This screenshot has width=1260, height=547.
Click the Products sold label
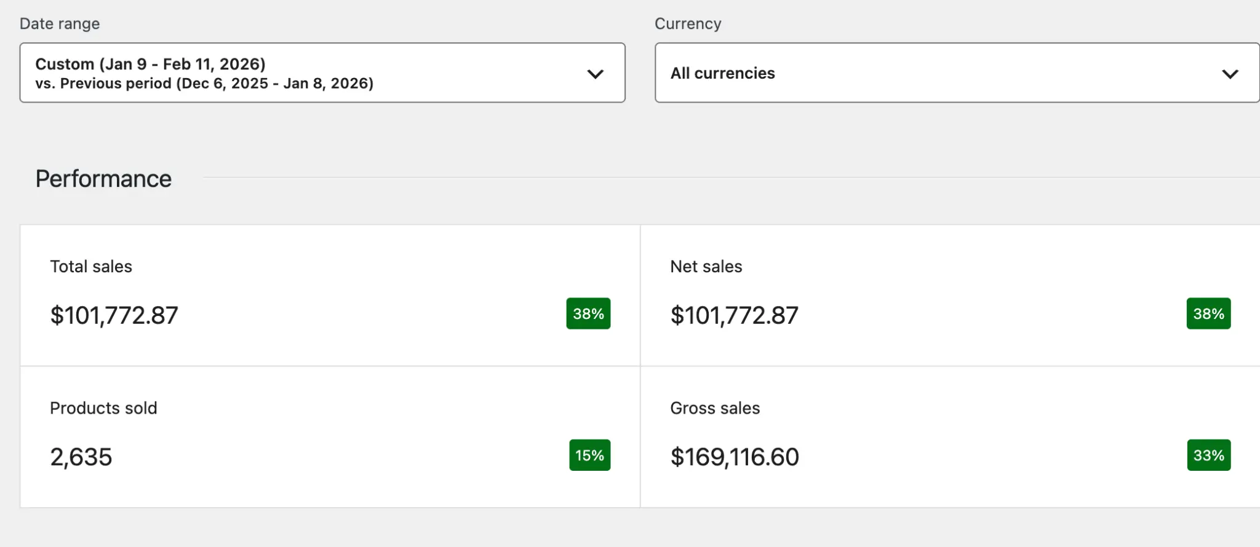click(x=103, y=407)
